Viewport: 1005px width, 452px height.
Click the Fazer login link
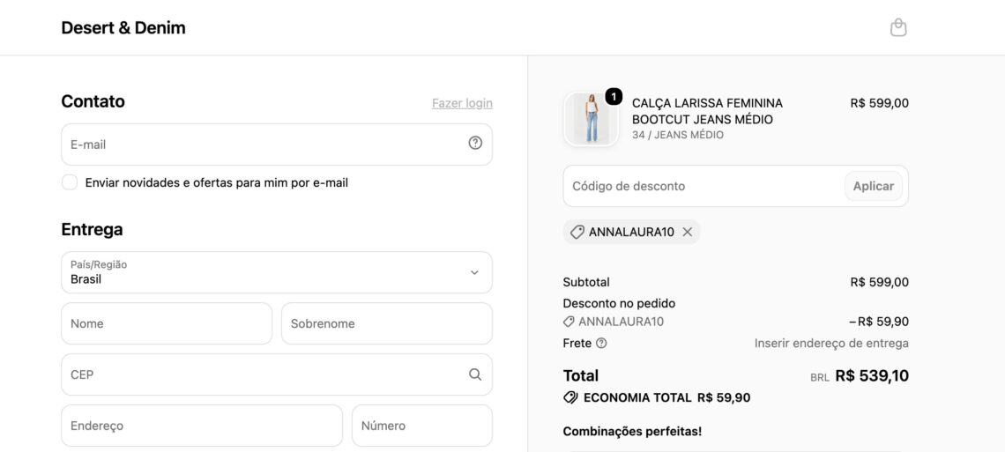pyautogui.click(x=462, y=103)
